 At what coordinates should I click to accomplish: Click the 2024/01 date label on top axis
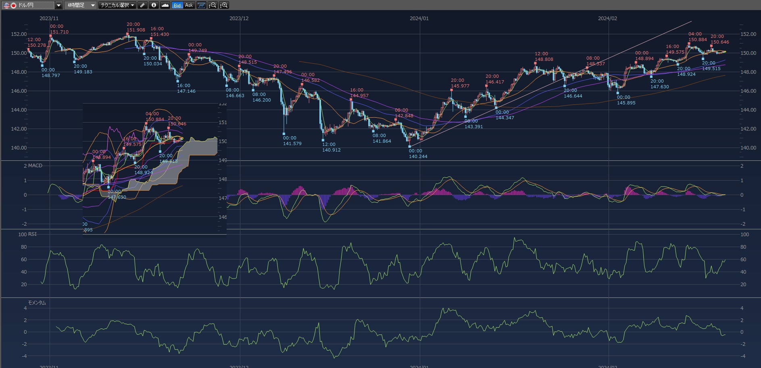point(419,19)
